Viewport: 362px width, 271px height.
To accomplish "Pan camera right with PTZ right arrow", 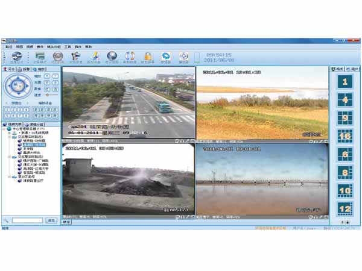I will [27, 86].
